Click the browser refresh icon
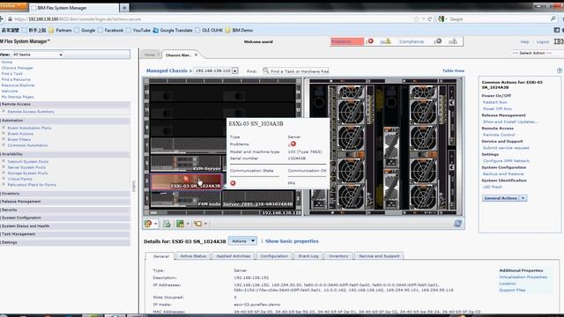This screenshot has width=564, height=317. pyautogui.click(x=429, y=19)
